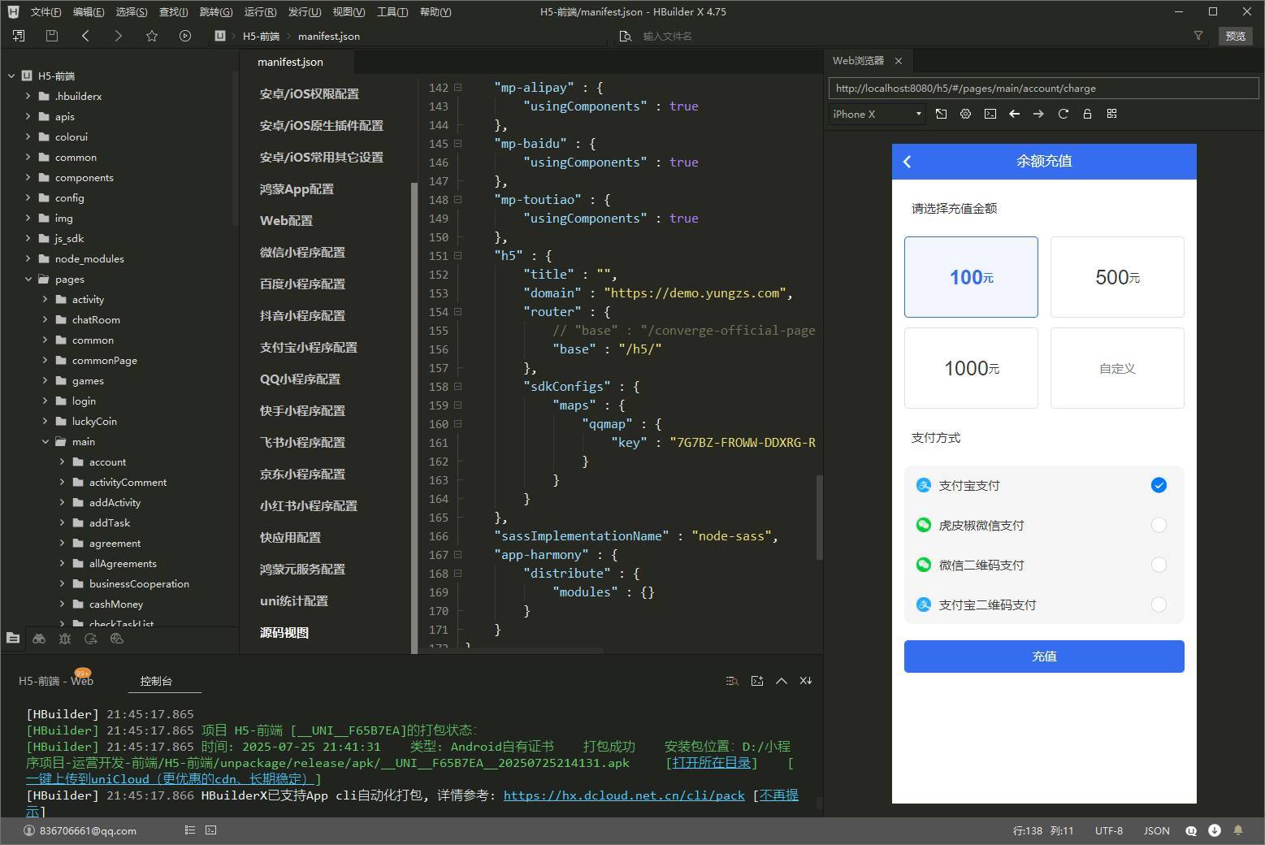Screen dimensions: 1265x845
Task: Collapse the pages folder in the project tree
Action: click(28, 279)
